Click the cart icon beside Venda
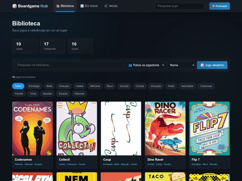 (x=106, y=6)
